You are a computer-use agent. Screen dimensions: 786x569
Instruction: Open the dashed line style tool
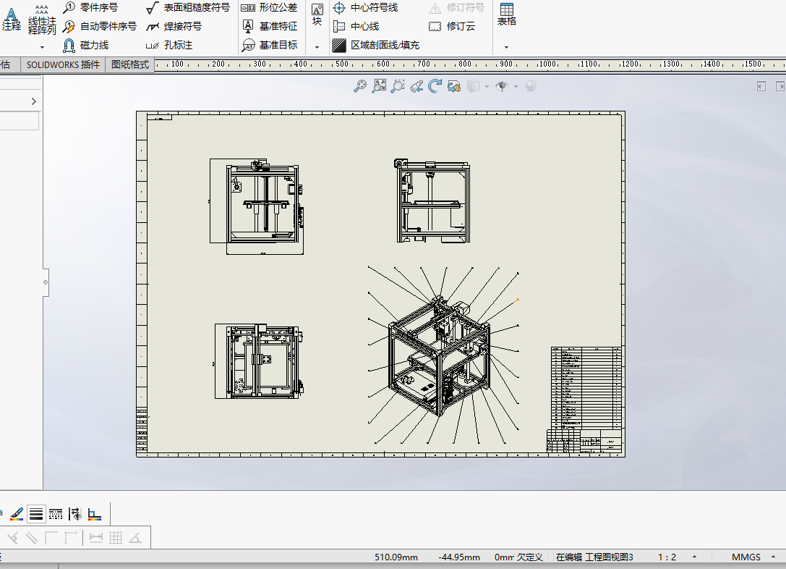56,514
